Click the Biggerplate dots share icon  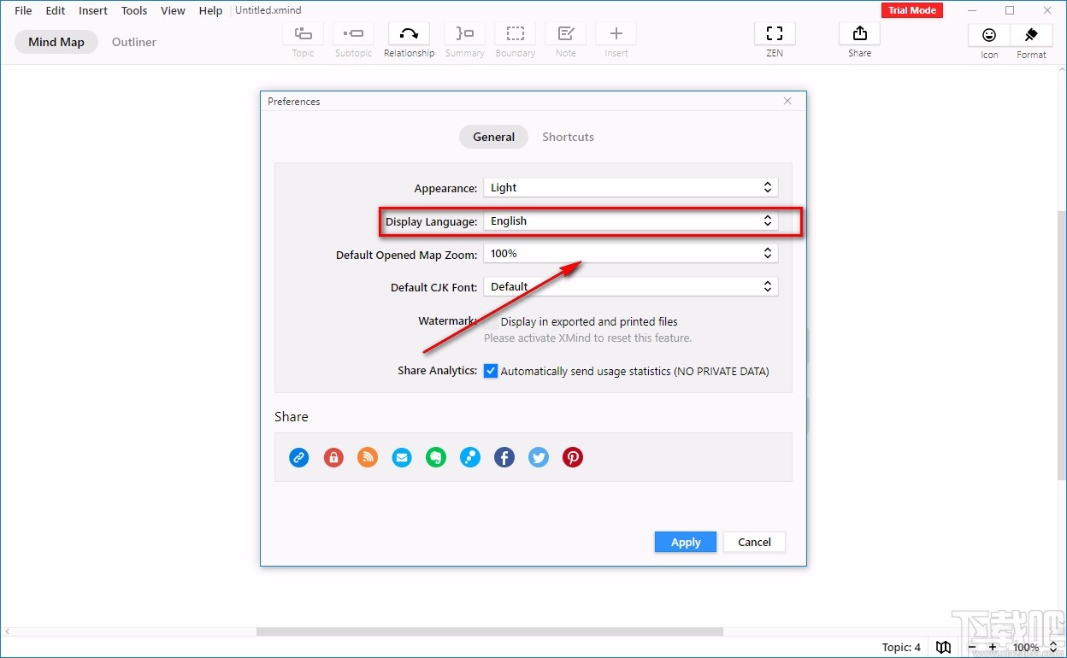[470, 457]
